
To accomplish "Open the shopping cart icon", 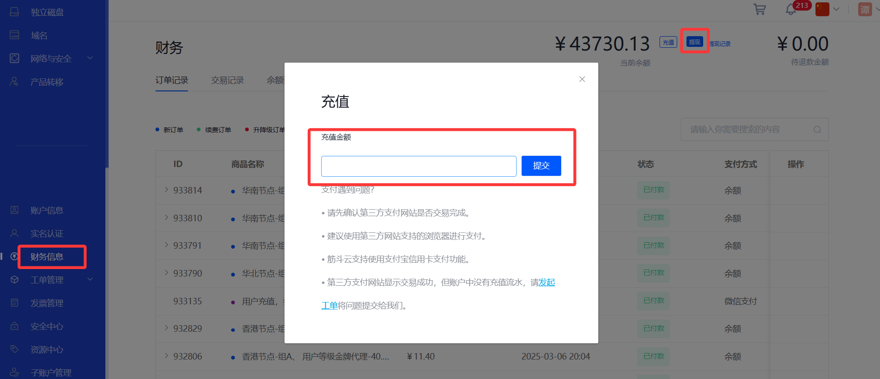I will (760, 9).
